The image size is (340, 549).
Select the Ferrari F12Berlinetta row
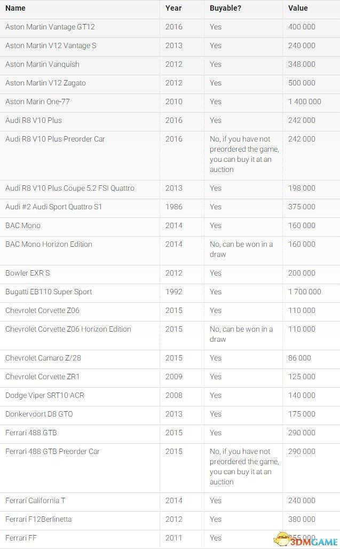170,519
